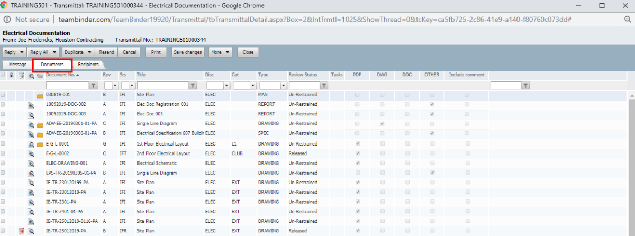
Task: Open the folder icon for 030819-001
Action: tap(40, 96)
